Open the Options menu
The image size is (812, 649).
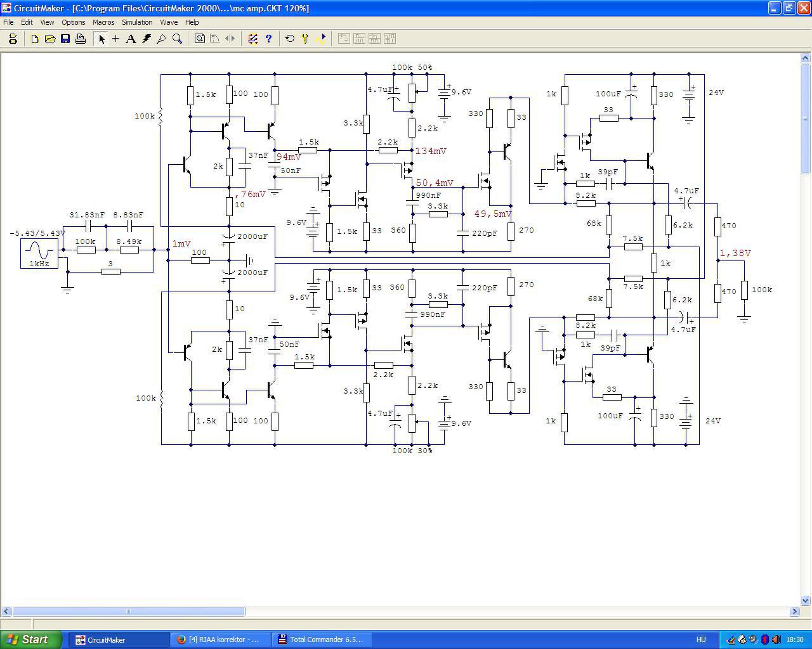(74, 22)
